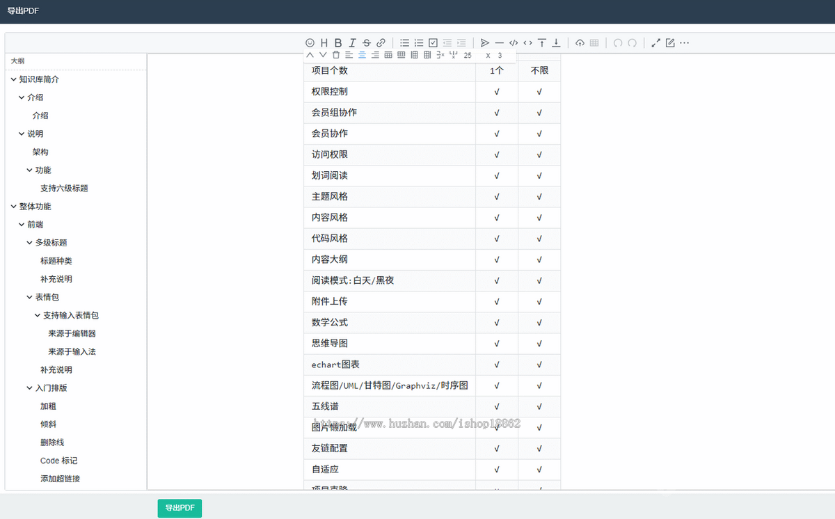
Task: Go to Code 标记 outline entry
Action: point(59,461)
